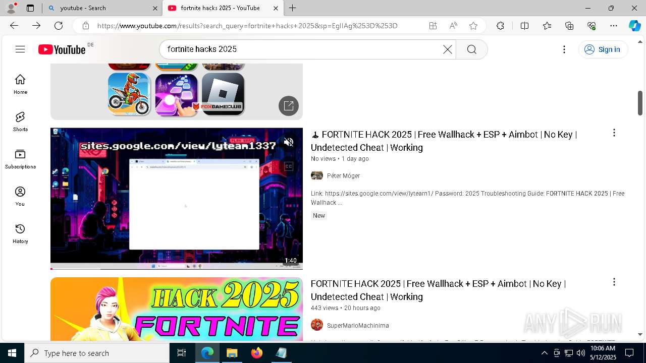Viewport: 646px width, 363px height.
Task: Open File Explorer from taskbar
Action: tap(232, 353)
